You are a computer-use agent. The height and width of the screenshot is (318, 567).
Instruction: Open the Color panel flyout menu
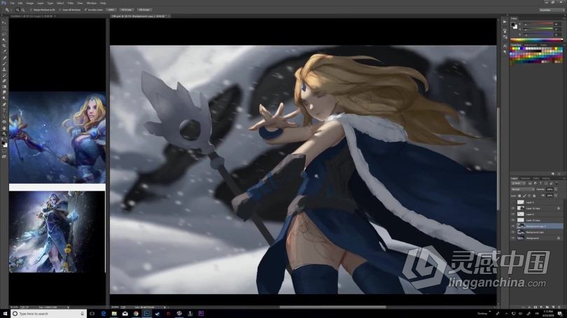pyautogui.click(x=564, y=18)
